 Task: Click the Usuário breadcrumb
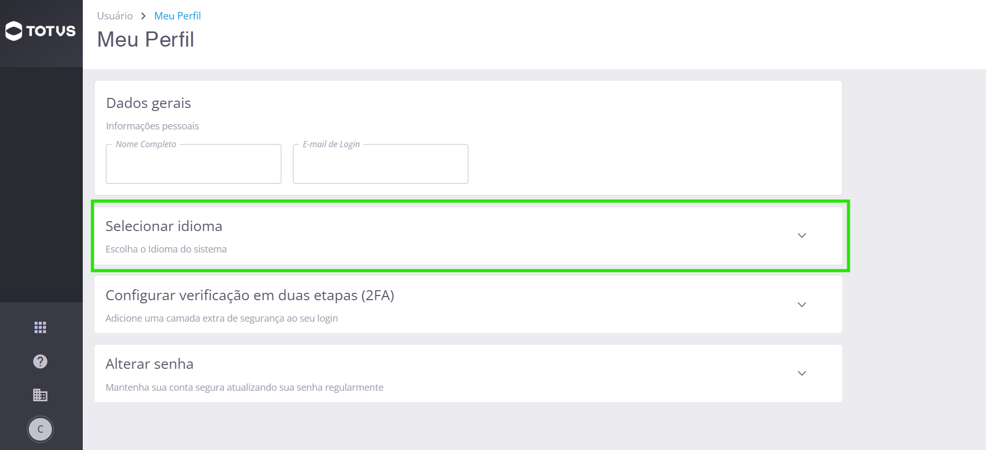click(115, 16)
